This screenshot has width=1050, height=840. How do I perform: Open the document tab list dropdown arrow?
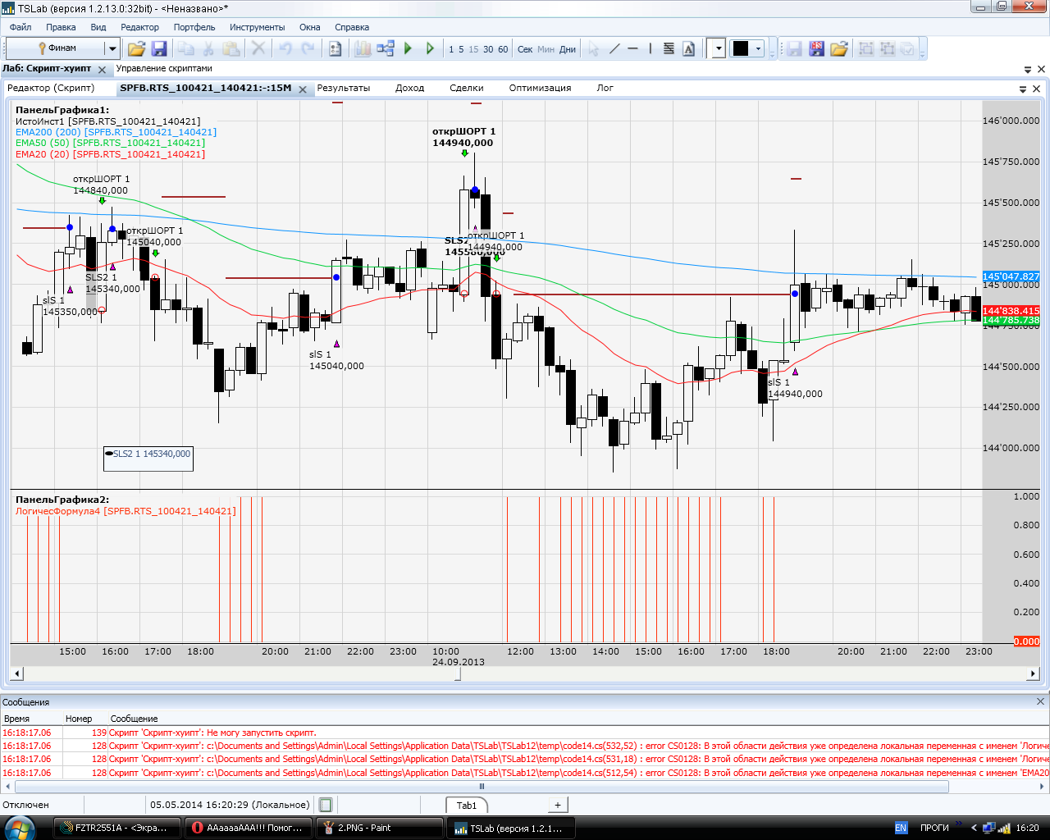click(x=1028, y=70)
